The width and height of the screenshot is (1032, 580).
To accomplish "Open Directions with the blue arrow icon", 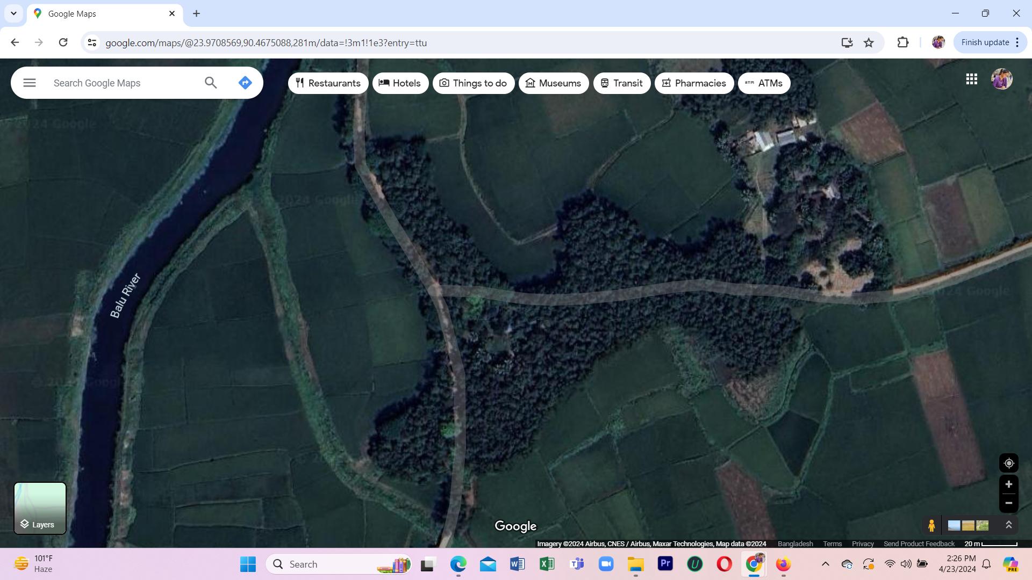I will tap(245, 83).
